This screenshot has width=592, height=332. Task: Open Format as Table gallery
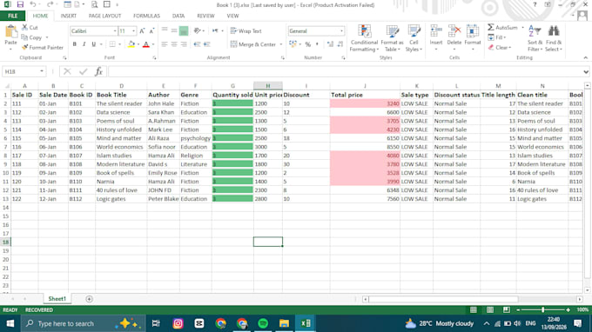pyautogui.click(x=392, y=38)
